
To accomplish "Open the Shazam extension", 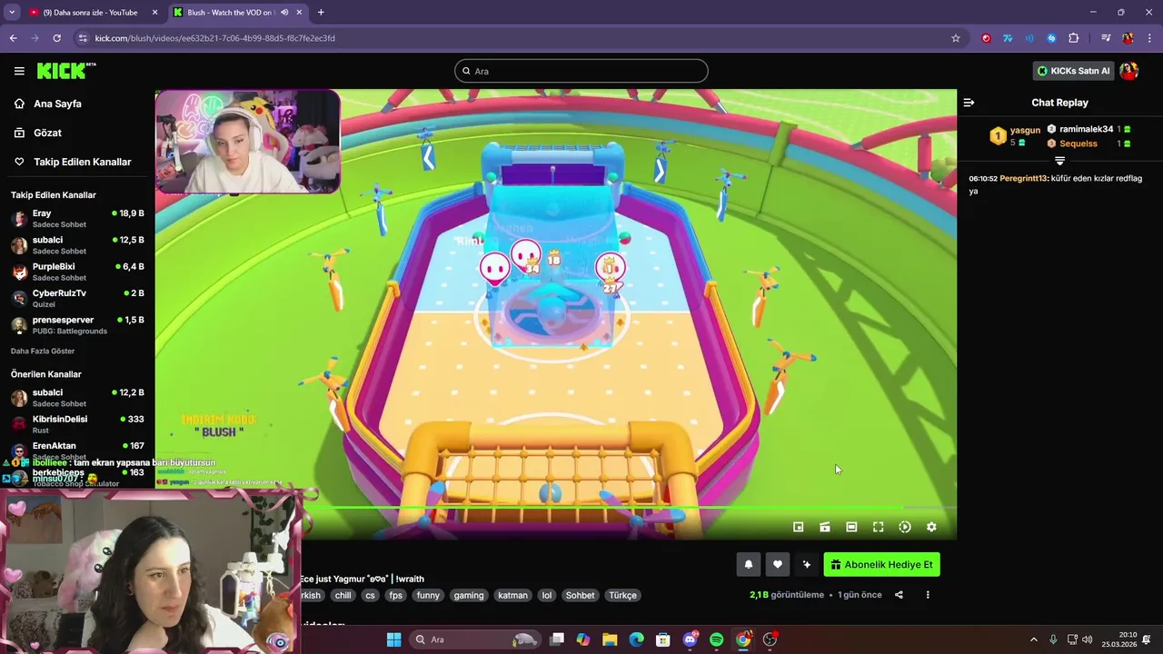I will [1051, 38].
